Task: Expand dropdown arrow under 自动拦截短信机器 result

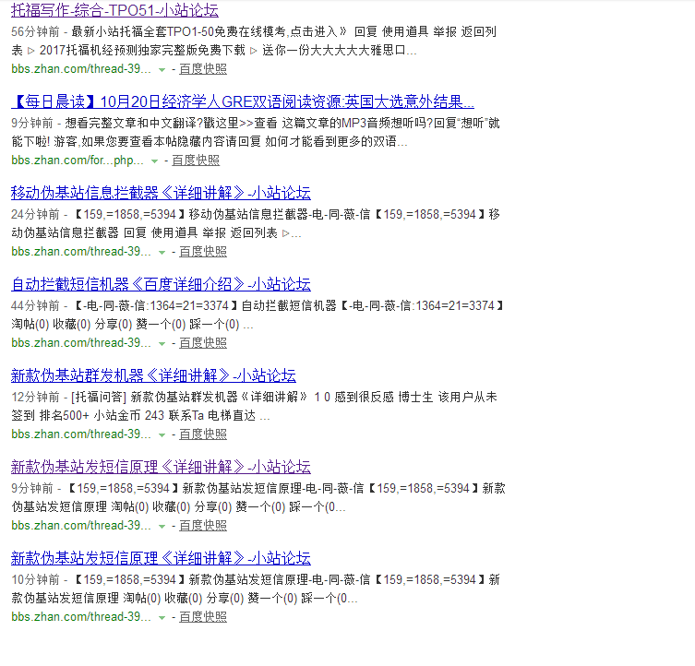Action: pyautogui.click(x=162, y=343)
